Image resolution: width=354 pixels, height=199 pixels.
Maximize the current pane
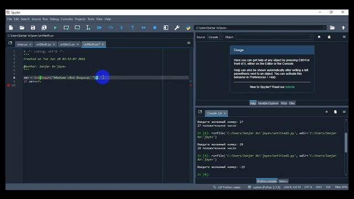pyautogui.click(x=166, y=28)
